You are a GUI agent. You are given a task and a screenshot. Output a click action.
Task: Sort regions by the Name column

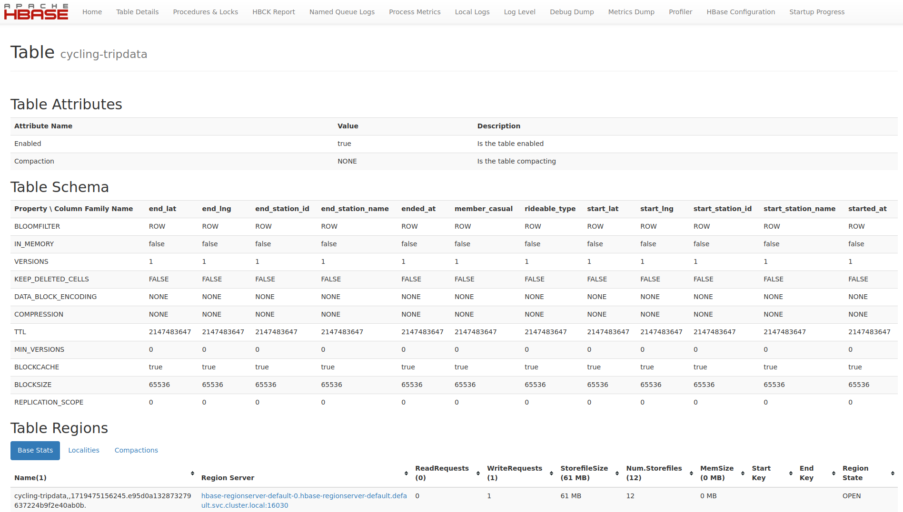point(192,473)
